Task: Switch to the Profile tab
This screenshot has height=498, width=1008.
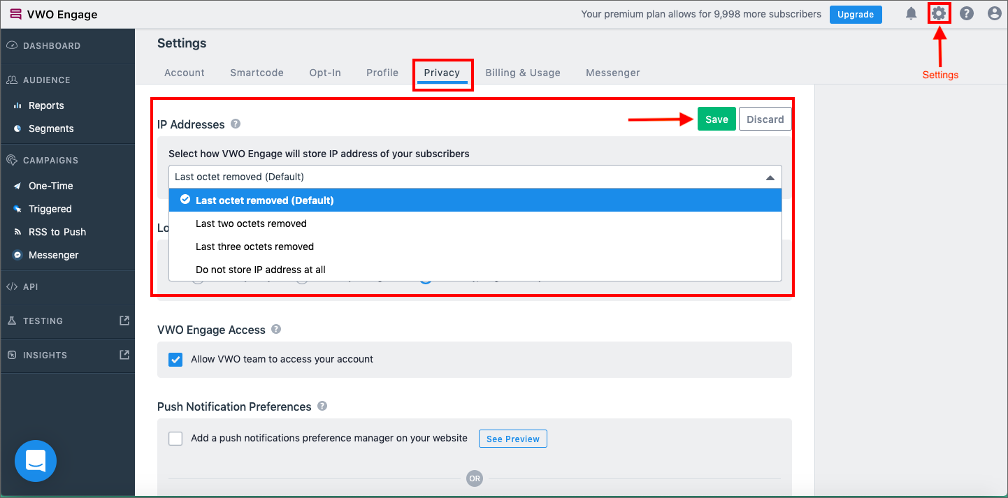Action: [x=382, y=73]
